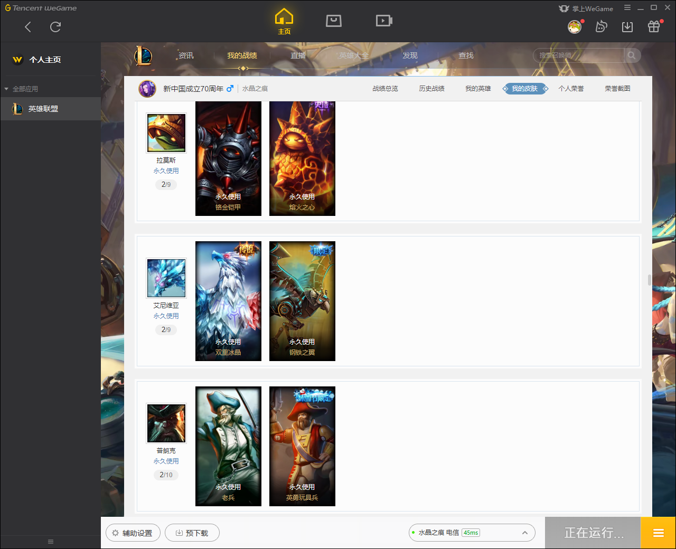The width and height of the screenshot is (676, 549).
Task: Switch to 战绩总览 sub-tab
Action: (x=385, y=89)
